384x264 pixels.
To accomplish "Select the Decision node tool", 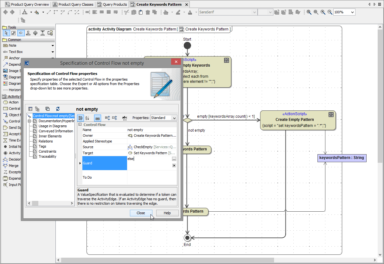I will coord(11,159).
